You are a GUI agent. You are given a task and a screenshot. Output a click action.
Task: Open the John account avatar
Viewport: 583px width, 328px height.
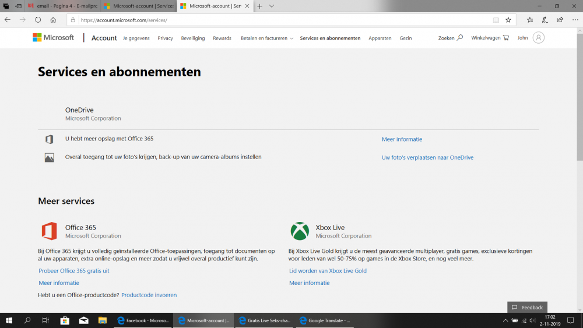coord(538,37)
